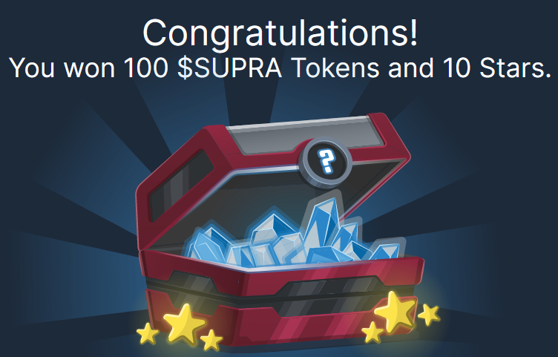Viewport: 558px width, 357px height.
Task: Click the $SUPRA word in reward message
Action: coord(229,68)
